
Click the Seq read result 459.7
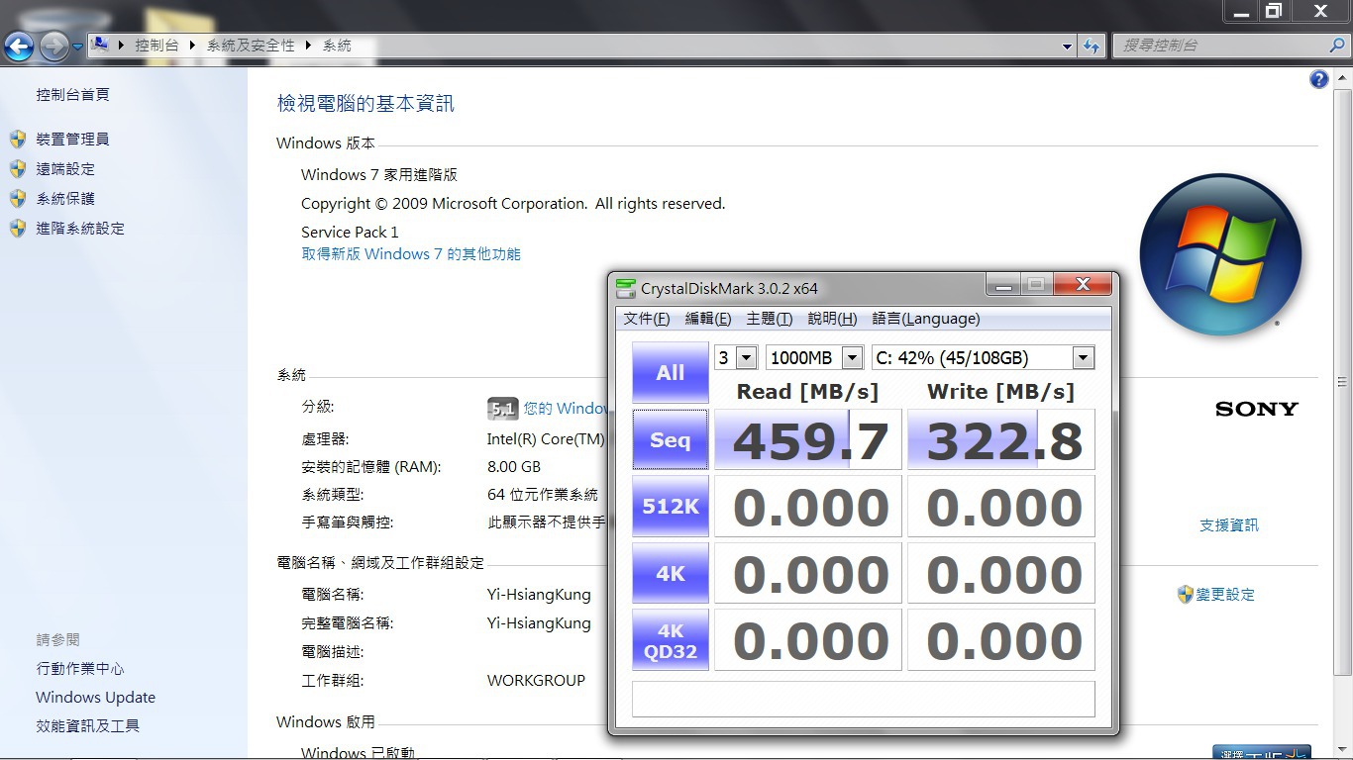(x=808, y=439)
